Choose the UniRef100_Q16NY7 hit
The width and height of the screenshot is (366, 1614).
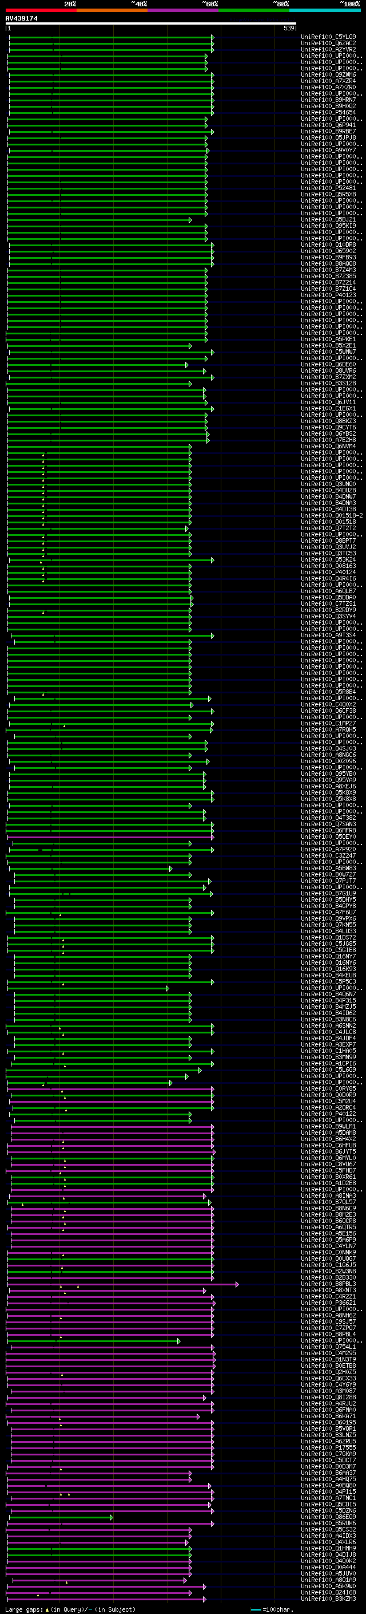[328, 956]
